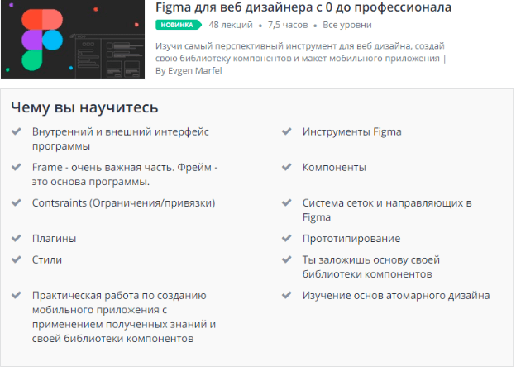Select text "Внутренний и внешний интерфейс программы"
The height and width of the screenshot is (371, 516).
121,139
